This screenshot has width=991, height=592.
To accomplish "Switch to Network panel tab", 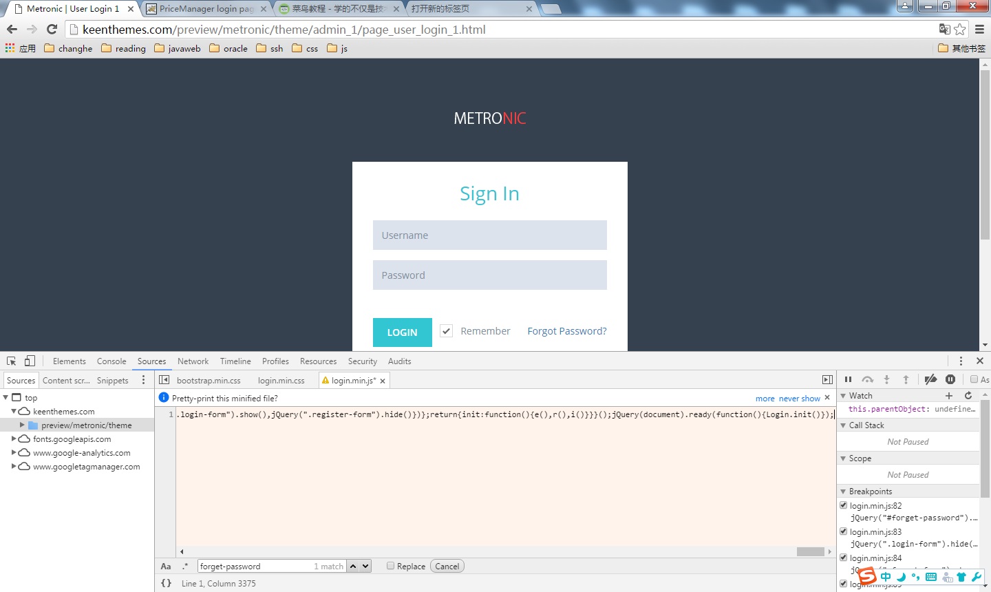I will [x=193, y=361].
